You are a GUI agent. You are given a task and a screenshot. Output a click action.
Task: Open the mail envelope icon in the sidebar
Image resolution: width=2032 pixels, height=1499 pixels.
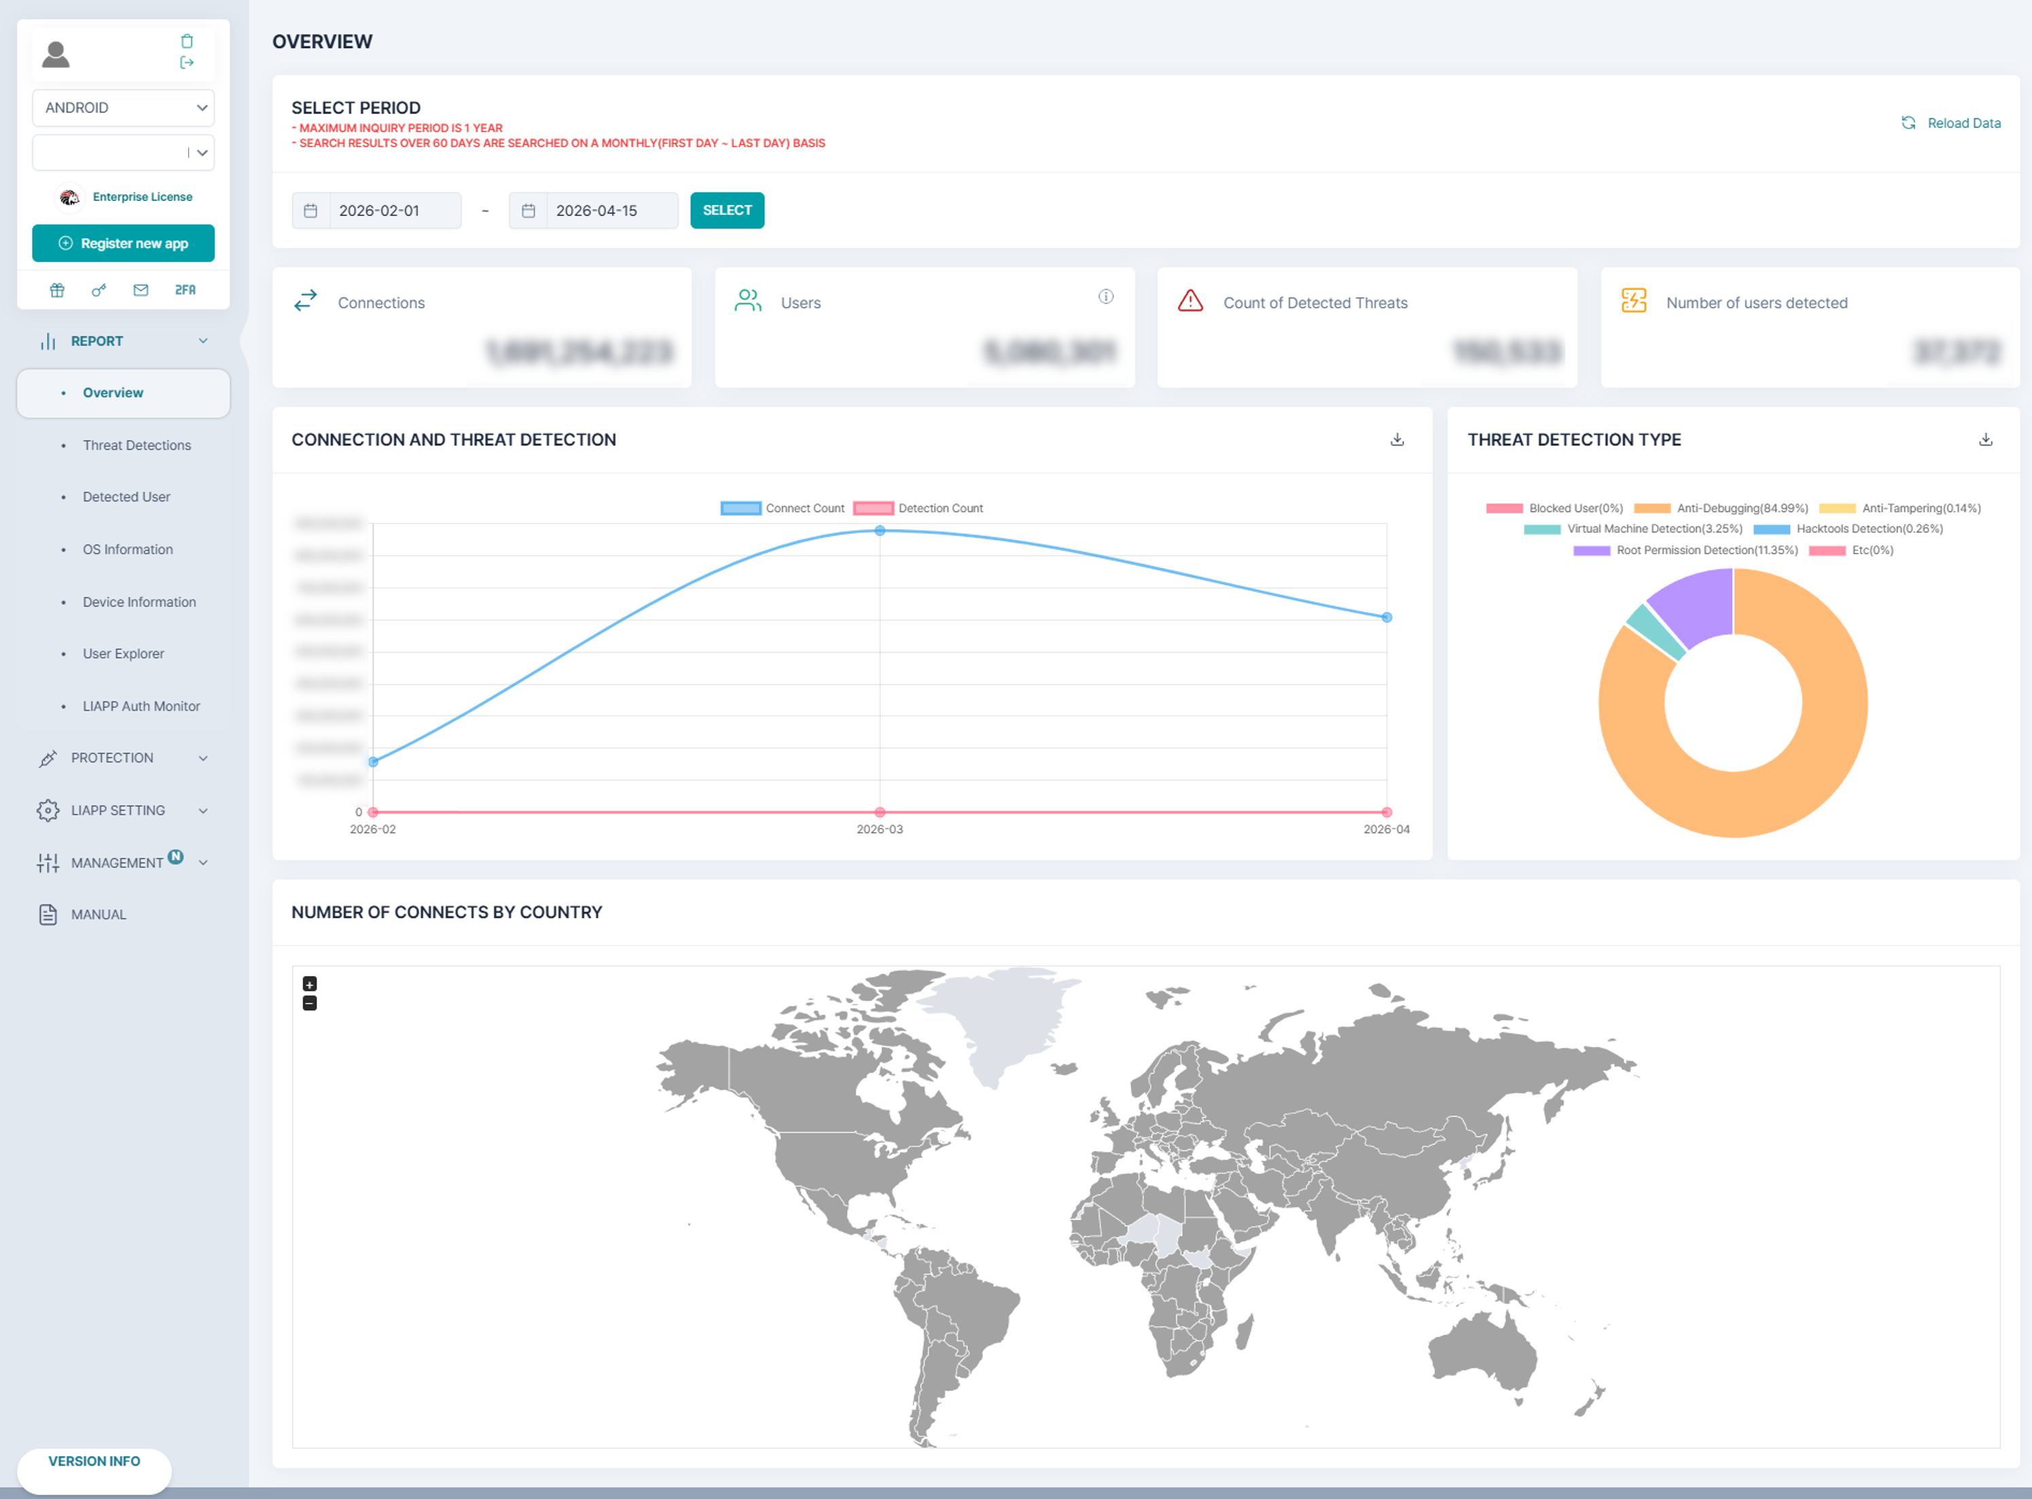point(141,291)
